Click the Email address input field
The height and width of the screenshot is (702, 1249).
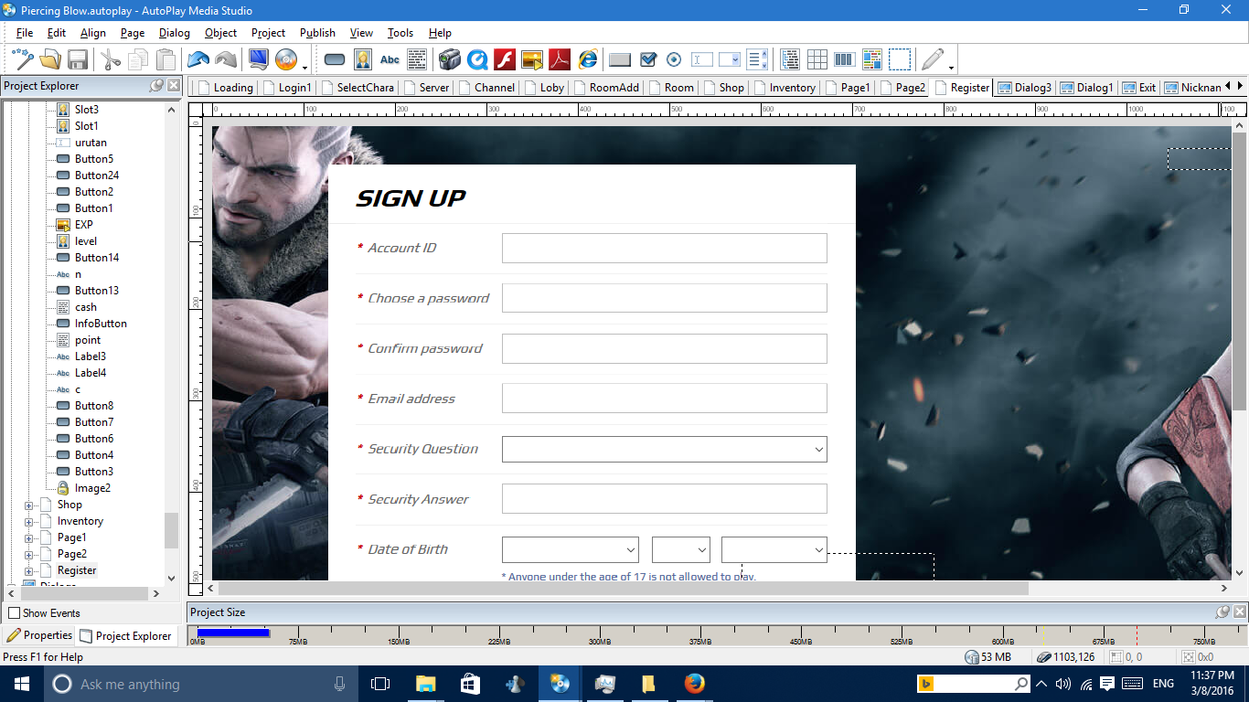(665, 399)
